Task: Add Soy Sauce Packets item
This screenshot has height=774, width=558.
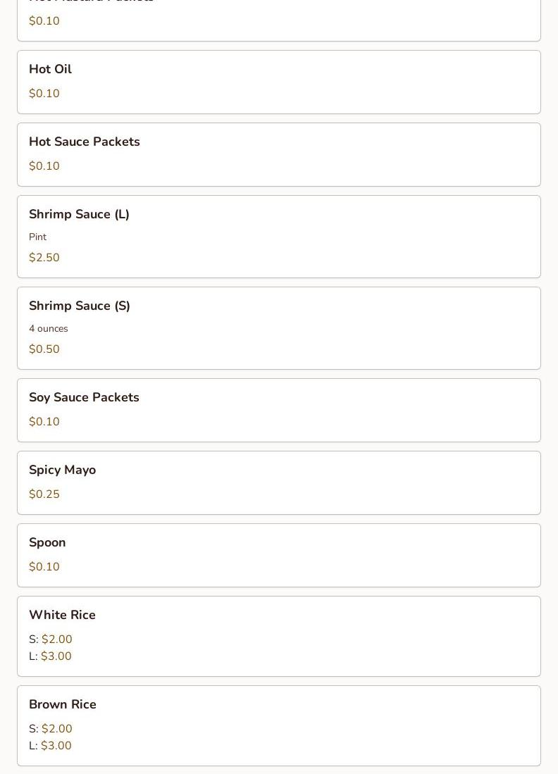Action: pyautogui.click(x=279, y=410)
